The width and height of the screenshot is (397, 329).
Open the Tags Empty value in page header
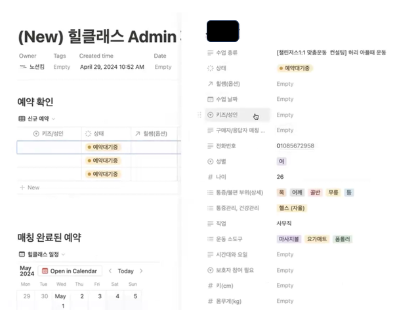[x=62, y=67]
